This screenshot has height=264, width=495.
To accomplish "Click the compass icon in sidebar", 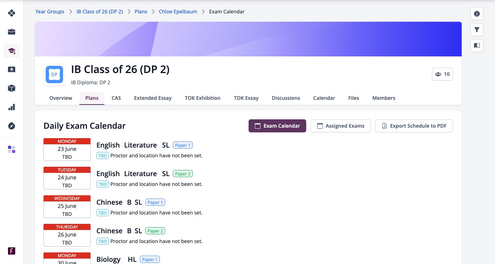I will (x=12, y=126).
